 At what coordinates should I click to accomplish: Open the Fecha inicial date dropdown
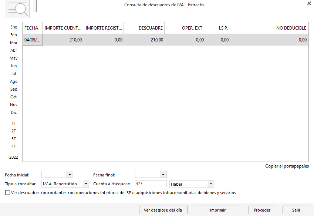coord(70,175)
